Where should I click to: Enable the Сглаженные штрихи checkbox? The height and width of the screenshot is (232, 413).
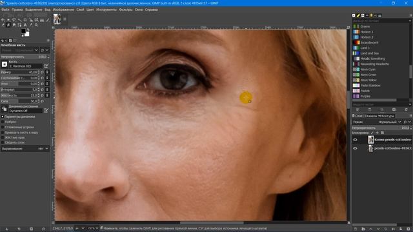tap(3, 127)
